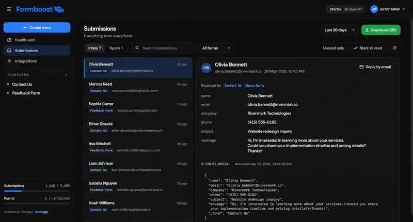
Task: Select the Sophia Carter submission row
Action: (x=138, y=107)
